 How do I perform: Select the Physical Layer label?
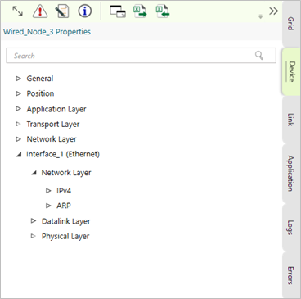[65, 236]
